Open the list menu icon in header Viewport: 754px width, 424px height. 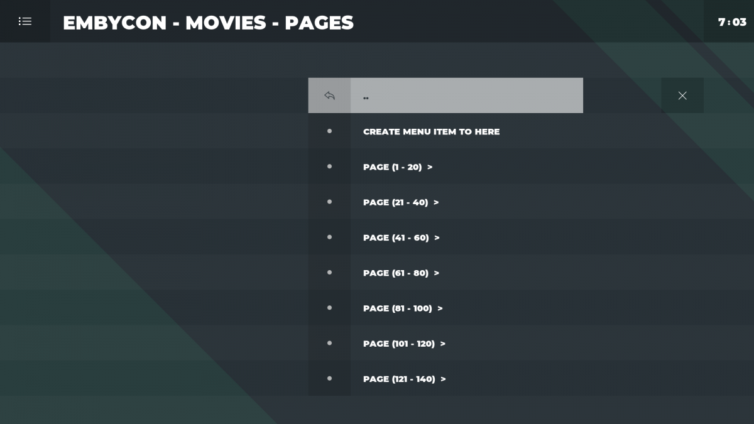25,21
